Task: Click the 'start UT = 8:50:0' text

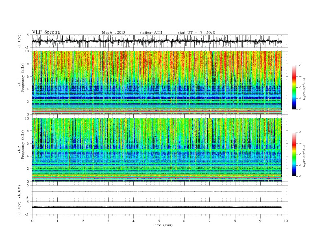Action: (196, 32)
